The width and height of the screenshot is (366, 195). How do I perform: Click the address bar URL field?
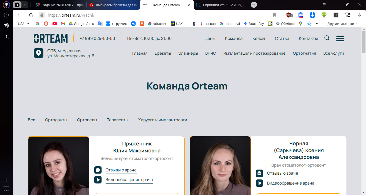pos(158,15)
